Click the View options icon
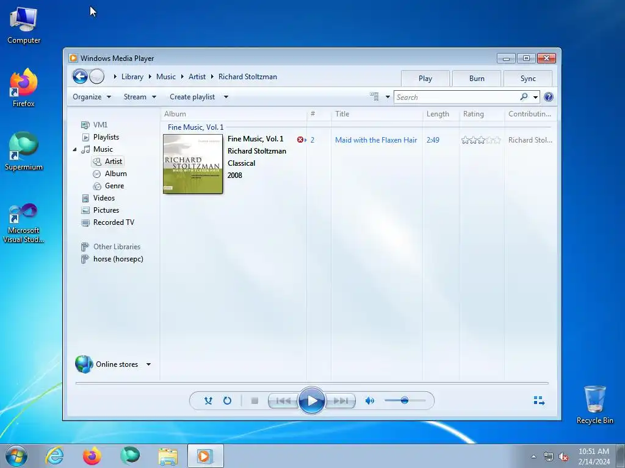The width and height of the screenshot is (625, 468). pyautogui.click(x=374, y=97)
